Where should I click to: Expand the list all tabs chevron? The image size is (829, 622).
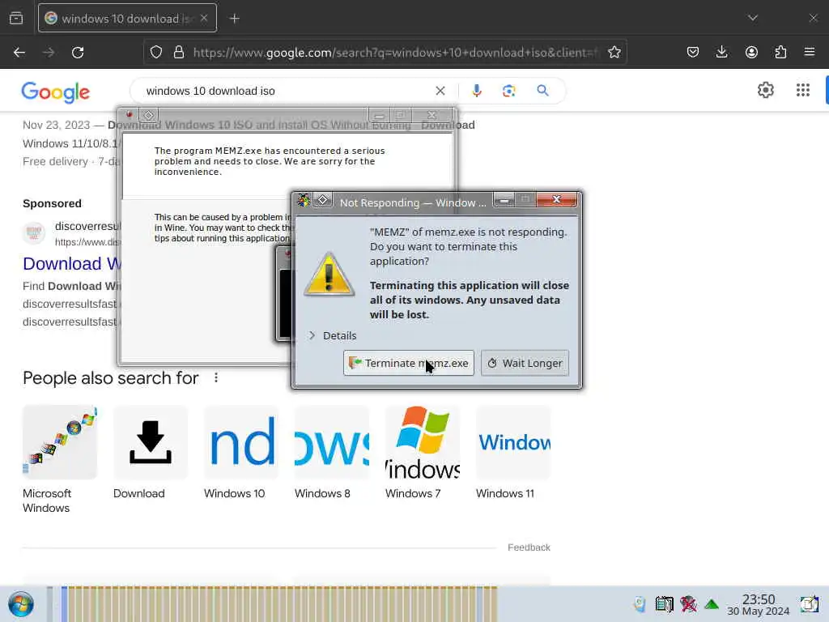pos(753,18)
